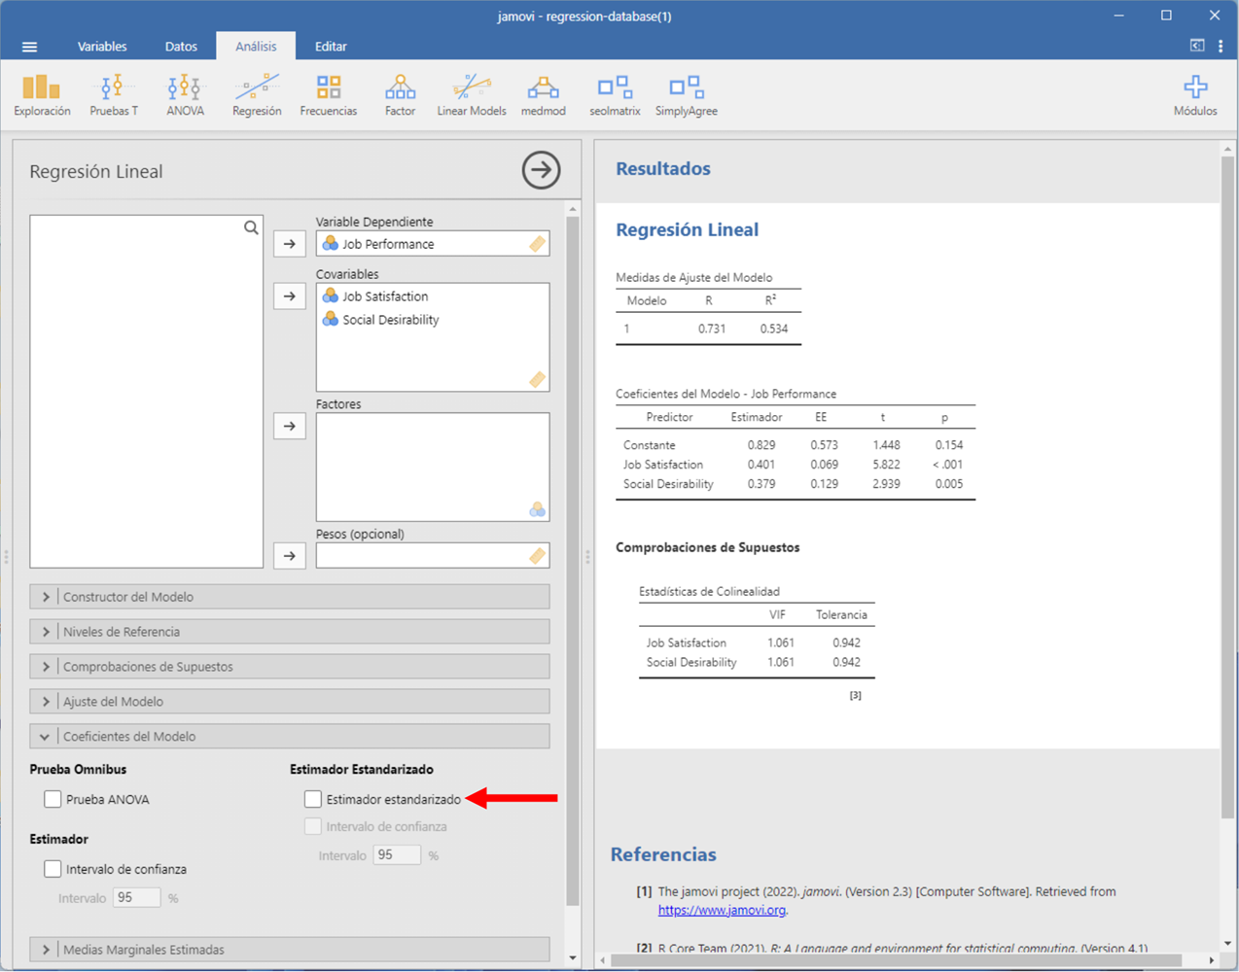Select the Frecuencias icon

(x=329, y=95)
